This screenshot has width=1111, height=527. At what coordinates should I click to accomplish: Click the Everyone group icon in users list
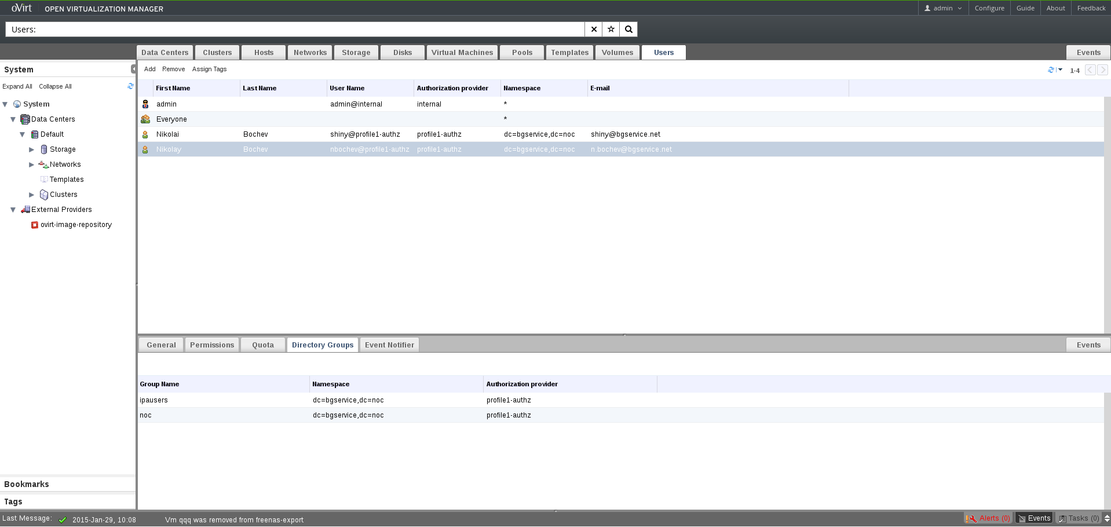145,119
